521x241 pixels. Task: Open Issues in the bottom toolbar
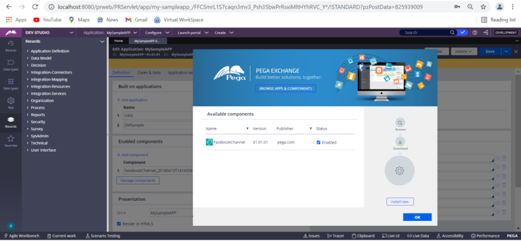point(311,236)
